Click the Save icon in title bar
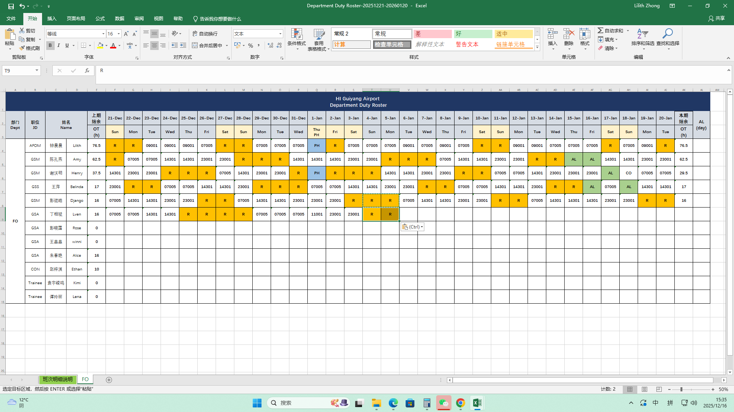The image size is (734, 412). point(11,6)
